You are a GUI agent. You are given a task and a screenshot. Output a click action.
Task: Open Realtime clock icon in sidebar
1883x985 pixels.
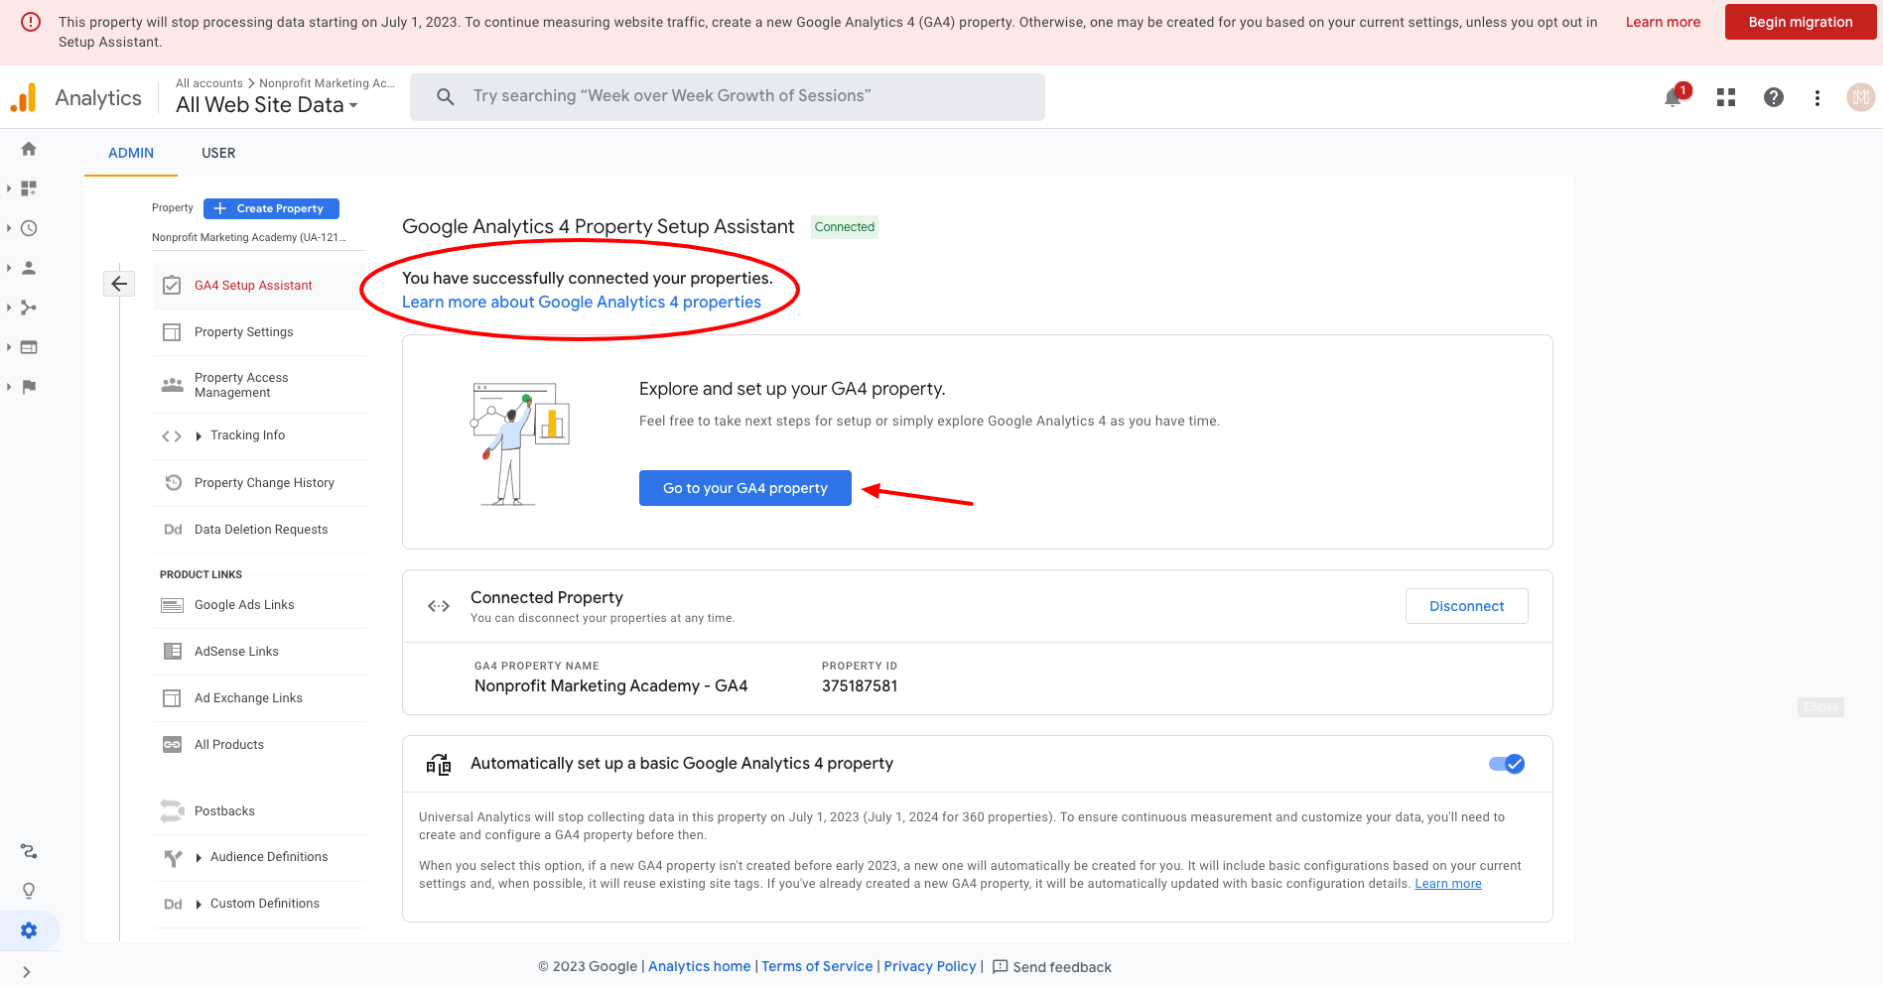point(29,228)
